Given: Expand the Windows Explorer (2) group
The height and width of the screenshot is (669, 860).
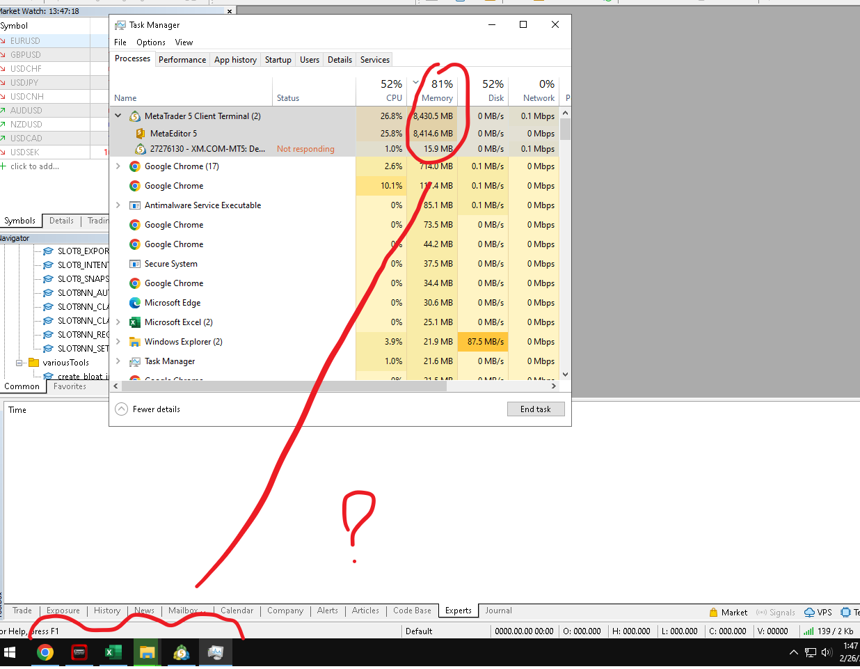Looking at the screenshot, I should [x=118, y=342].
